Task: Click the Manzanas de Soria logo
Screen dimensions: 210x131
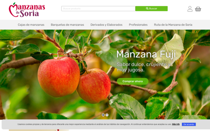Action: [x=27, y=10]
